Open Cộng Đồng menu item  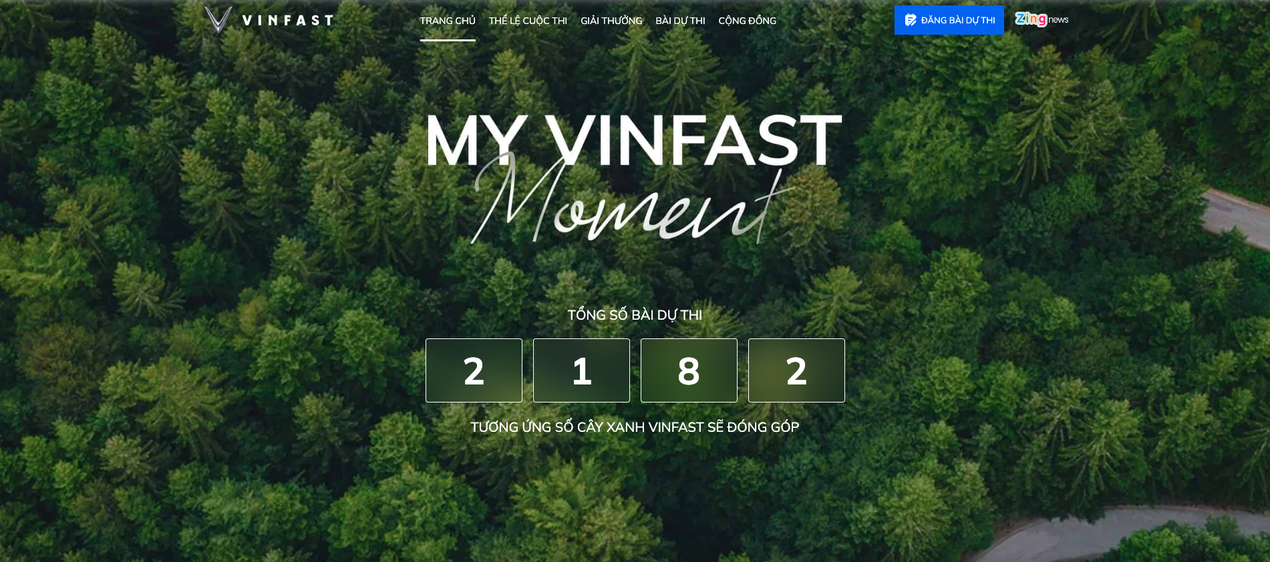(748, 21)
